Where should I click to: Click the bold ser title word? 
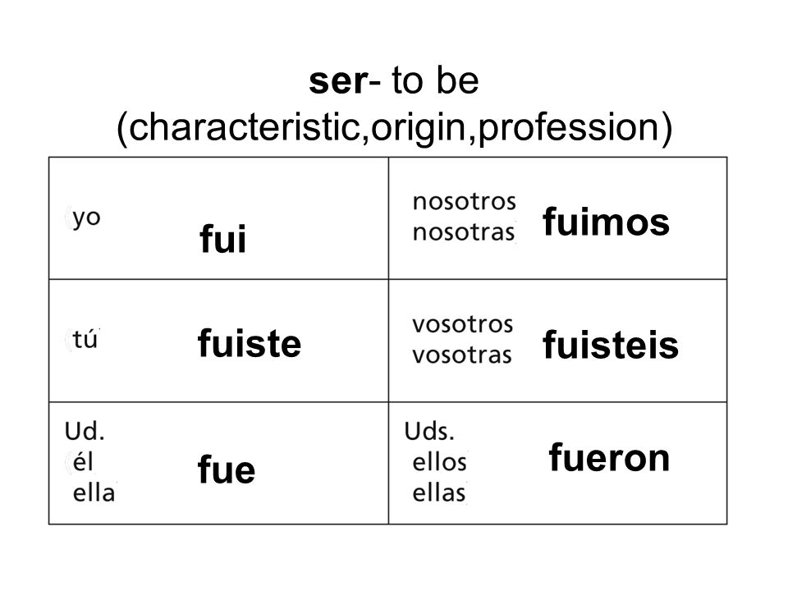click(x=339, y=81)
